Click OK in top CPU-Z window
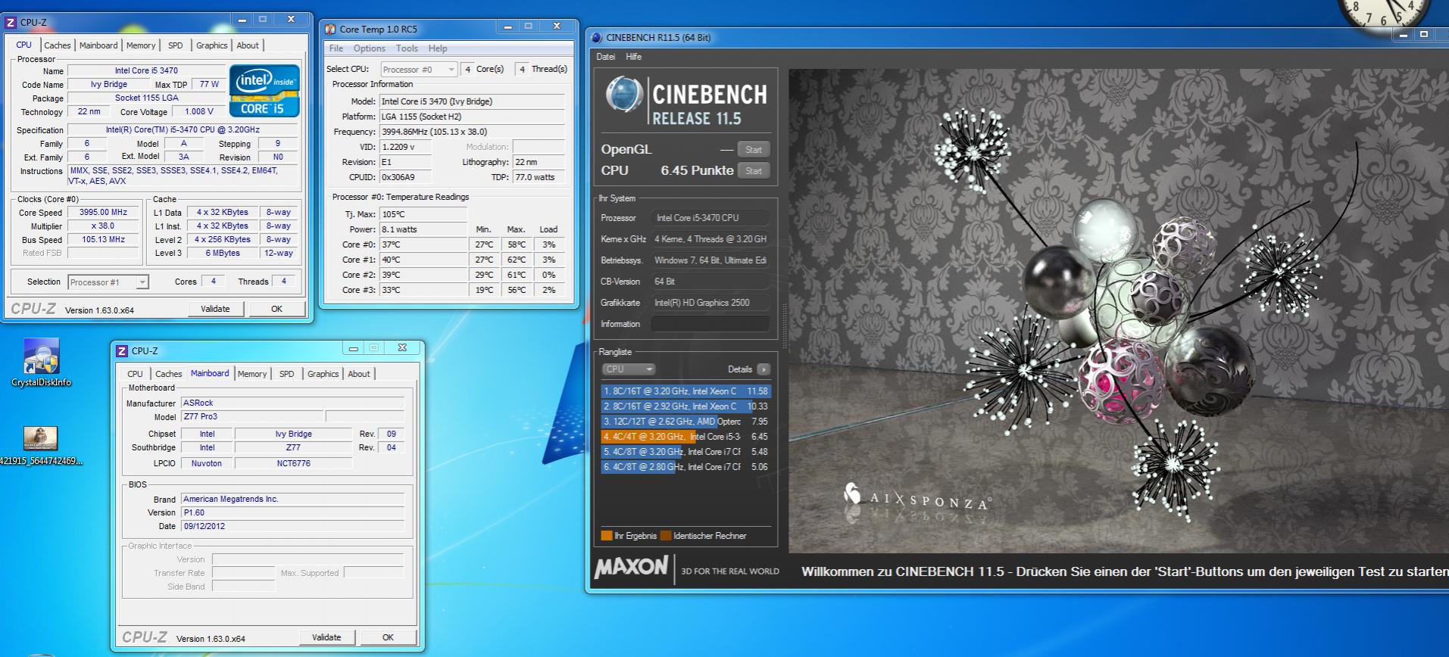1449x657 pixels. click(x=276, y=309)
